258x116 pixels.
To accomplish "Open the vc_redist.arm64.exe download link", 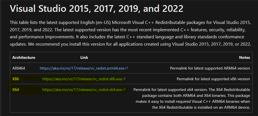I will [82, 68].
